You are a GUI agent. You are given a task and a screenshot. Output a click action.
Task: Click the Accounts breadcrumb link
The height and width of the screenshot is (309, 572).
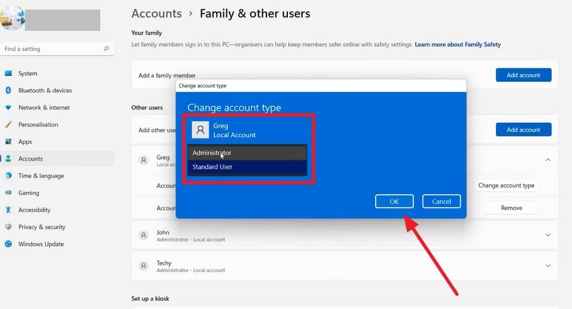coord(157,13)
